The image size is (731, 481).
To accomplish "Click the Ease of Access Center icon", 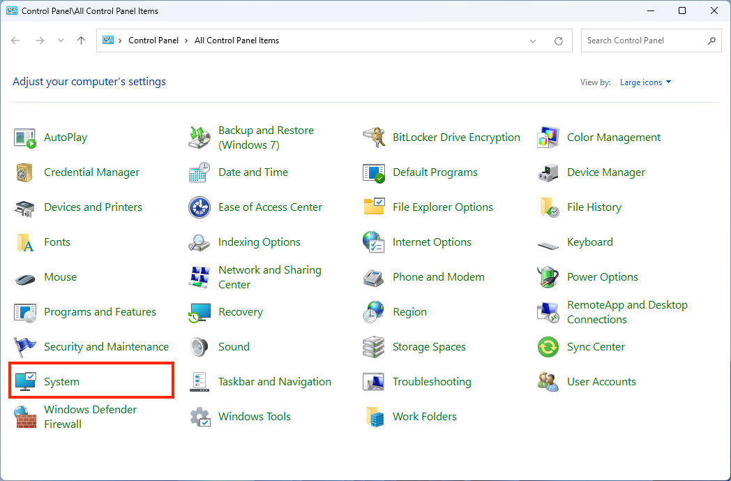I will [x=199, y=207].
